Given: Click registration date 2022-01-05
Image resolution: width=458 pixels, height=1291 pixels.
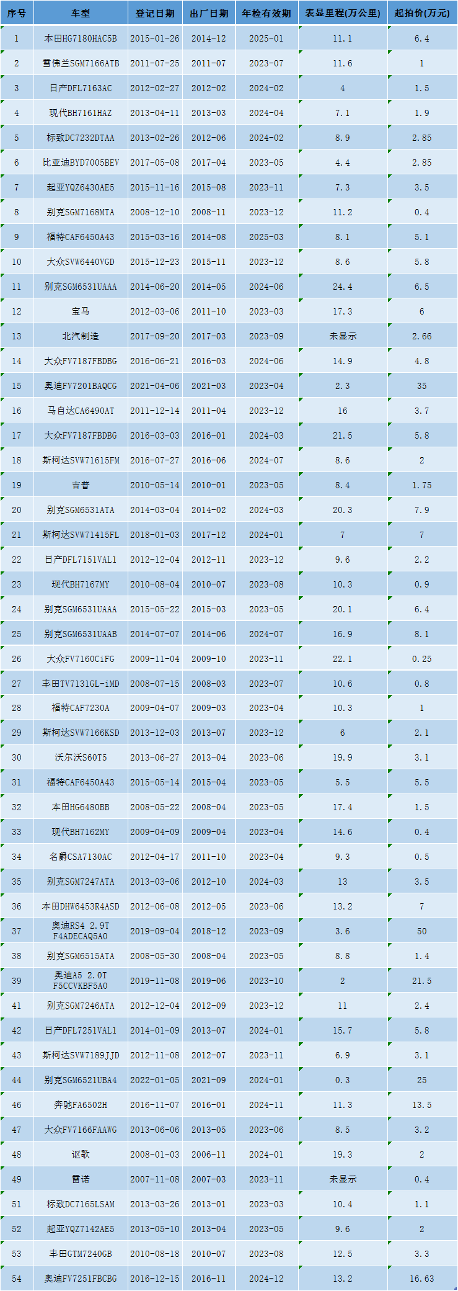Looking at the screenshot, I should pyautogui.click(x=155, y=1080).
